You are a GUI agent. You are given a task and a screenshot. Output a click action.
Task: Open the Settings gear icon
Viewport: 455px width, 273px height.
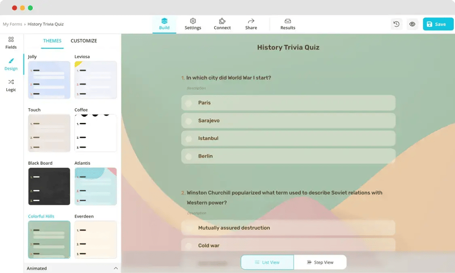click(193, 21)
